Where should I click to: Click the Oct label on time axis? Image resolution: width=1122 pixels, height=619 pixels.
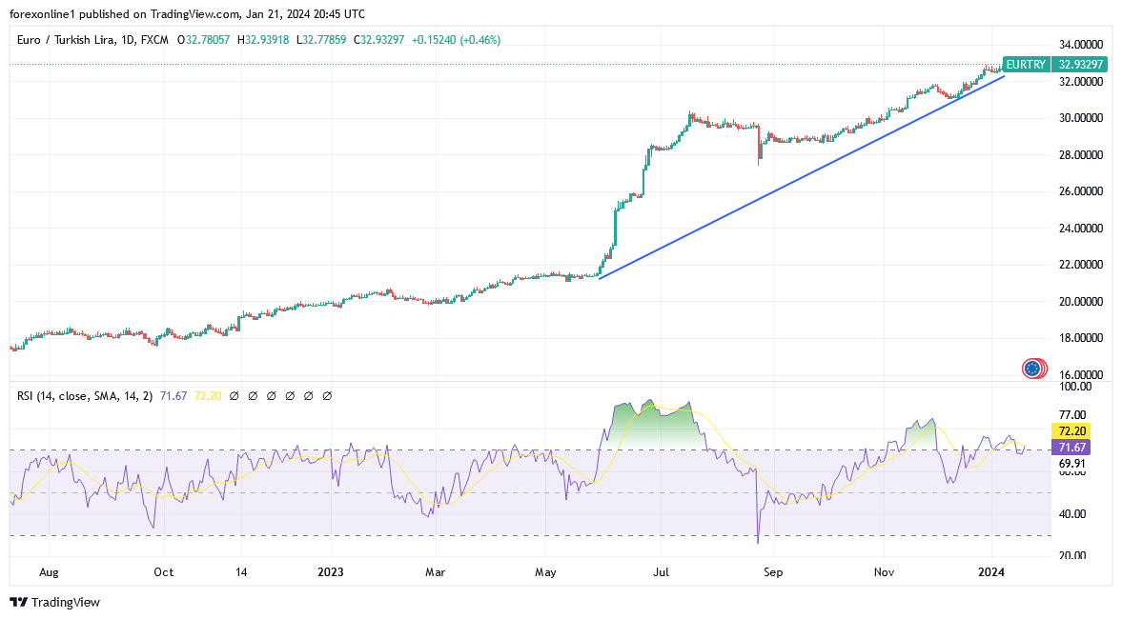click(x=164, y=571)
